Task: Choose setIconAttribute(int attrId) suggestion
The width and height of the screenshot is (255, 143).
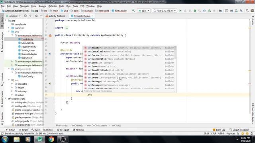Action: (129, 70)
